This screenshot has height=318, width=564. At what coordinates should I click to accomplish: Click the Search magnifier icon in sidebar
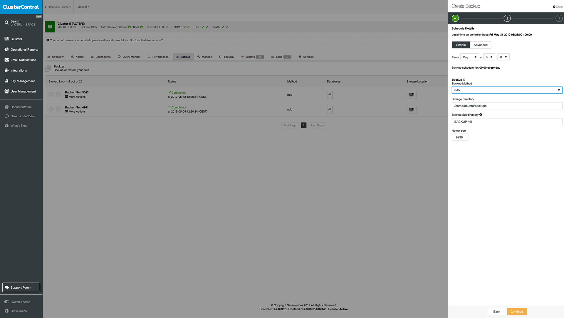[6, 23]
